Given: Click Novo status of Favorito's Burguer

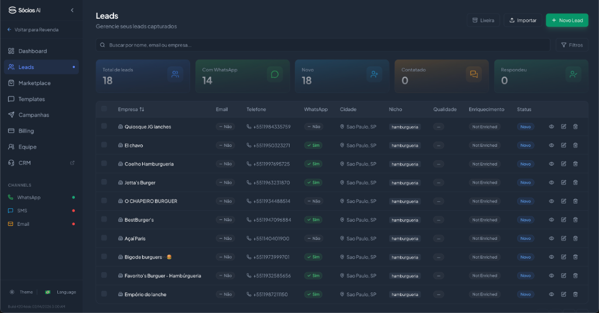Looking at the screenshot, I should pos(525,276).
